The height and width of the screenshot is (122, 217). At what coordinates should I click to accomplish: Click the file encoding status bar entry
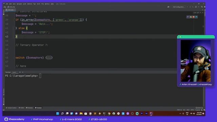192,110
